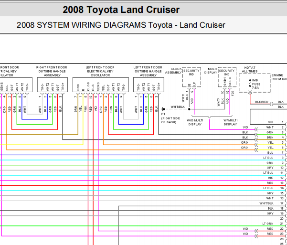This screenshot has width=287, height=245.
Task: Click the "2008 Toyota Land Cruiser" title
Action: pyautogui.click(x=121, y=10)
